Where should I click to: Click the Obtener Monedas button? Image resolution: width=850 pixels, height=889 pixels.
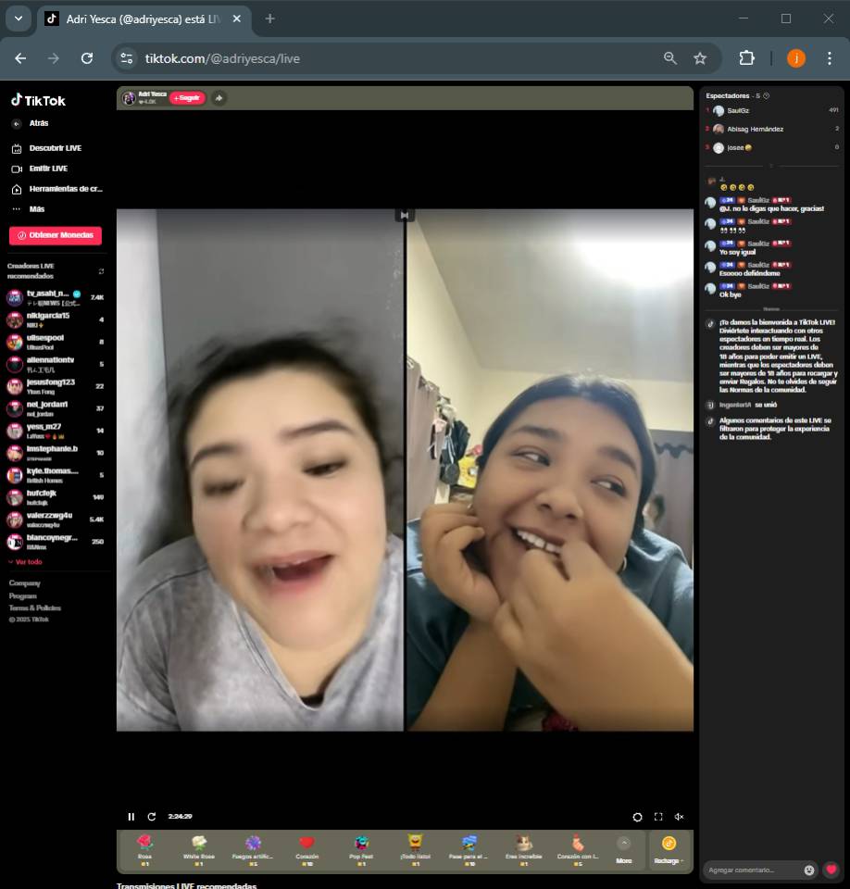pyautogui.click(x=56, y=235)
